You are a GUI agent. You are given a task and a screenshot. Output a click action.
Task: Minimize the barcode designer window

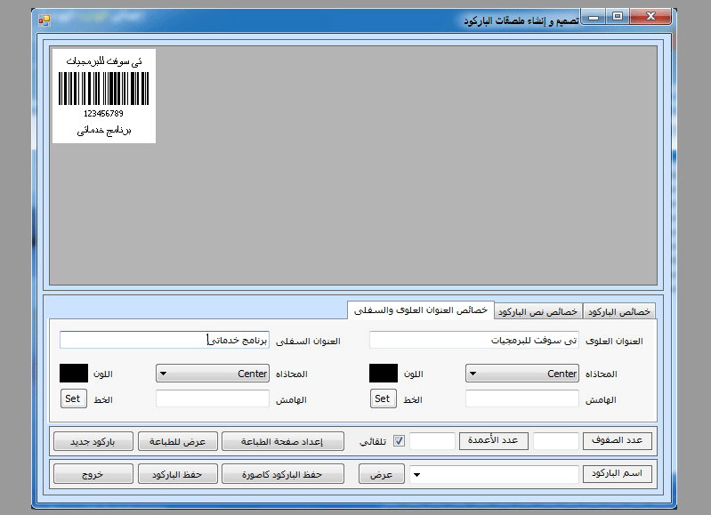pyautogui.click(x=594, y=17)
